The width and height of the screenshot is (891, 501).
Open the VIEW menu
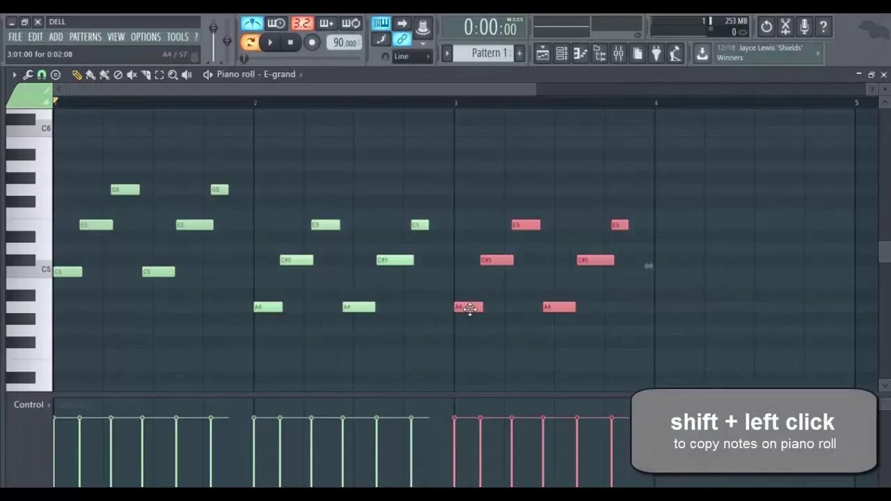(116, 37)
